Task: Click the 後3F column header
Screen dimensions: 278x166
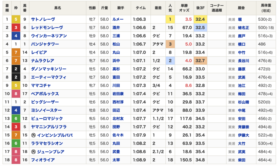Action: tap(200, 8)
